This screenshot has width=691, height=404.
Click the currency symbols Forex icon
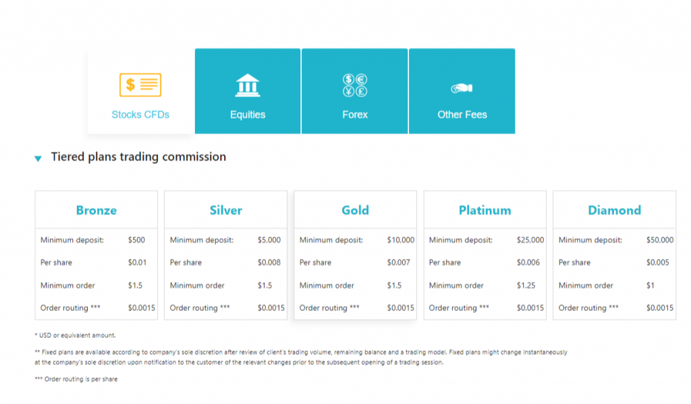(355, 85)
